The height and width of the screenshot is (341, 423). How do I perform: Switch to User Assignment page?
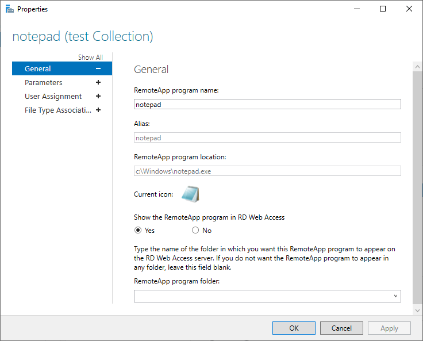click(x=53, y=96)
